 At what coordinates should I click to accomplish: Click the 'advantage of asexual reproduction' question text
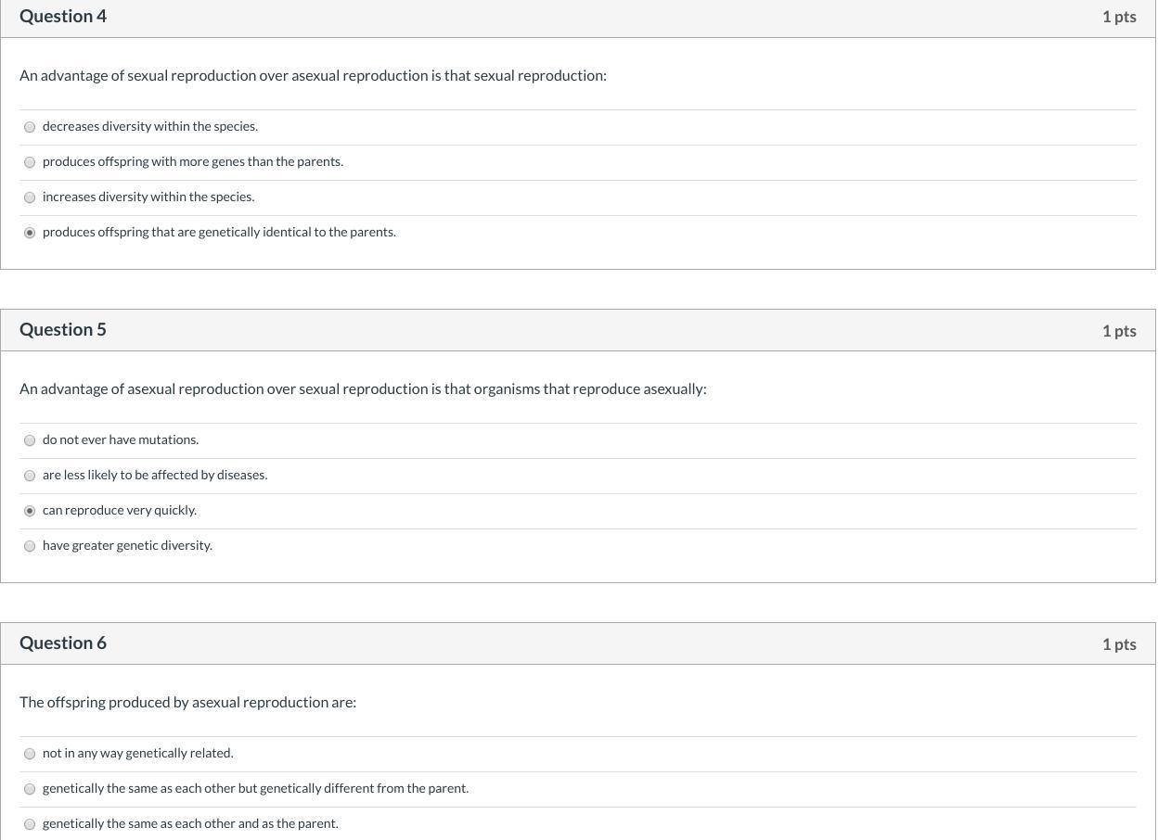tap(363, 389)
